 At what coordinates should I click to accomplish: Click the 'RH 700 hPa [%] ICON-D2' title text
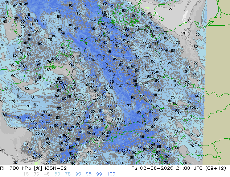pos(33,168)
